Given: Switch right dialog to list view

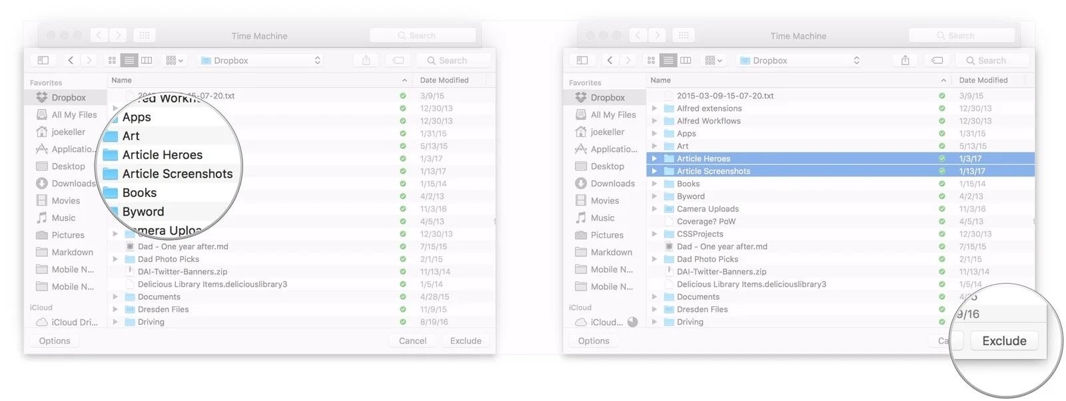Looking at the screenshot, I should point(668,61).
